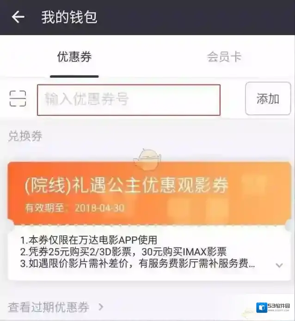Tap rule 2 about IMAX影票 price
Screen dimensions: 295x321
[123, 252]
